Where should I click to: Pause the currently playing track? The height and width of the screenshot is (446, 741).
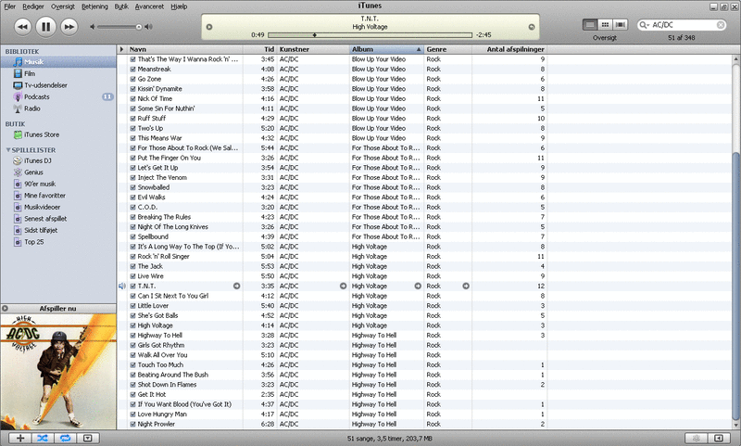(x=45, y=27)
